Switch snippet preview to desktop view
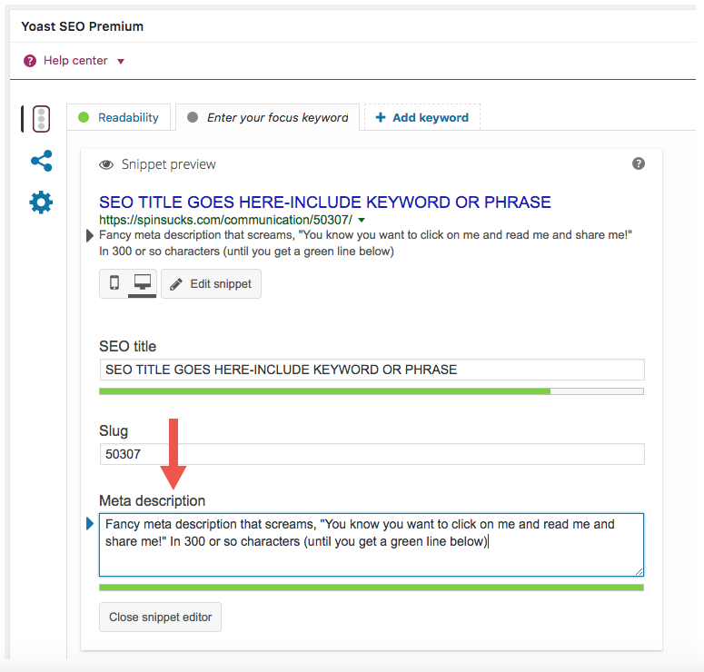This screenshot has height=672, width=704. 142,283
